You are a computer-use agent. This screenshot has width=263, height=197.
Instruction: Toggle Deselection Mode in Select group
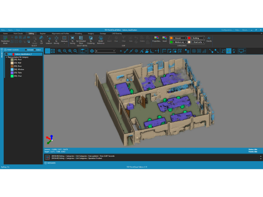5,40
